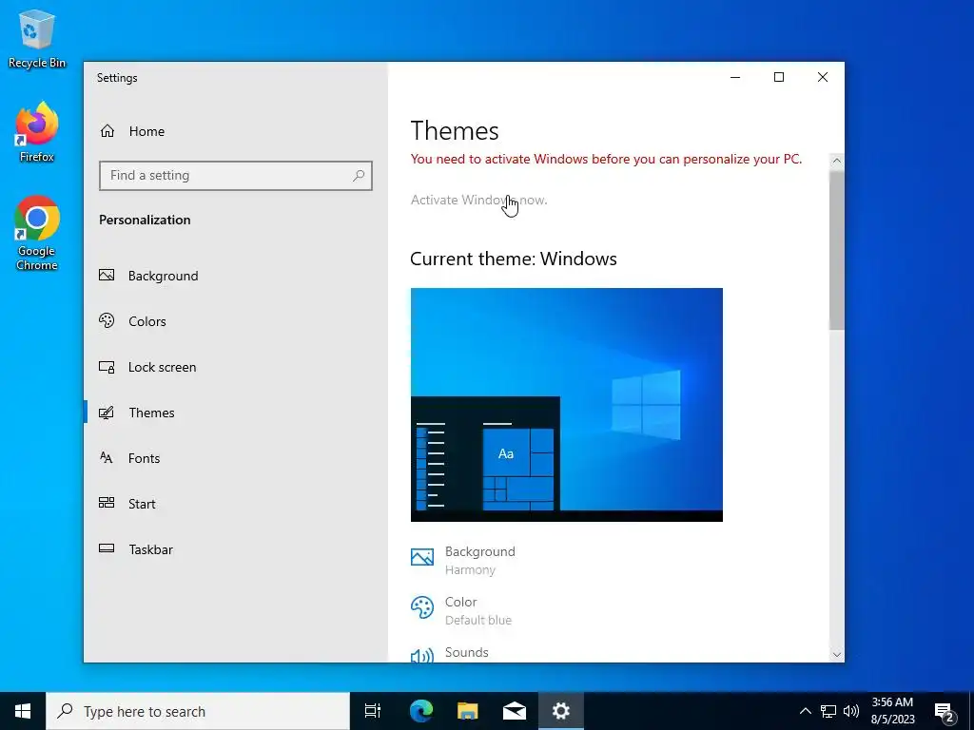Open File Explorer from the taskbar
974x730 pixels.
click(468, 711)
